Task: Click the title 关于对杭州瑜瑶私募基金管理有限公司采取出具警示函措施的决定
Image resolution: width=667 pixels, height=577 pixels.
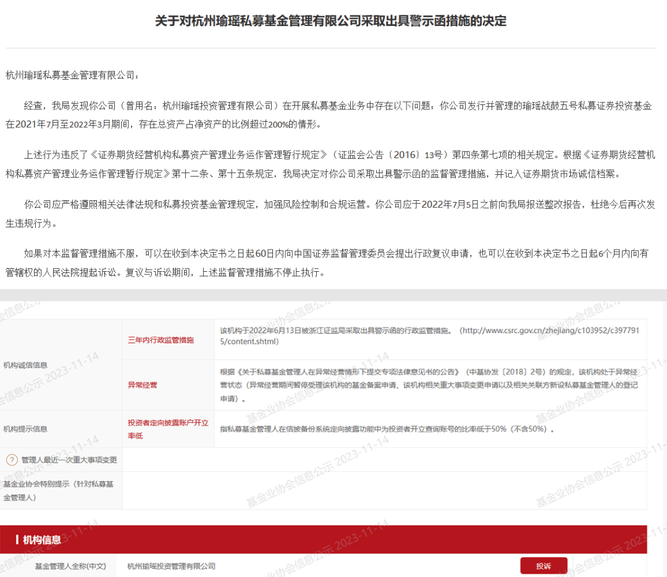Action: (x=330, y=21)
